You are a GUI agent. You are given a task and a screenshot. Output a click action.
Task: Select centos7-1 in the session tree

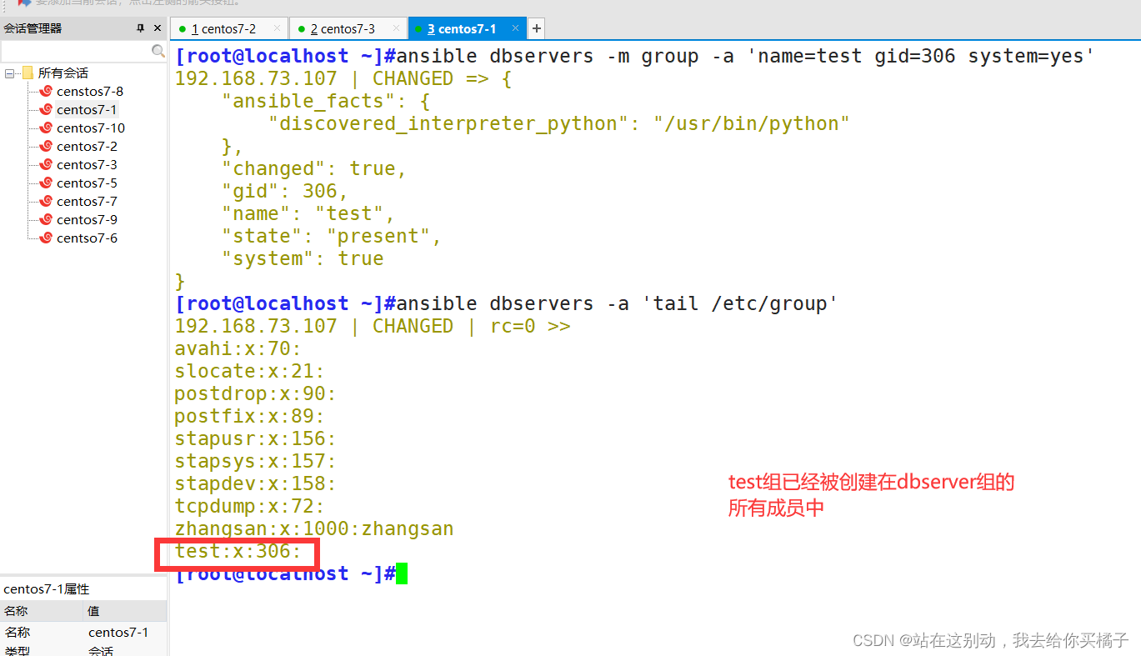88,110
